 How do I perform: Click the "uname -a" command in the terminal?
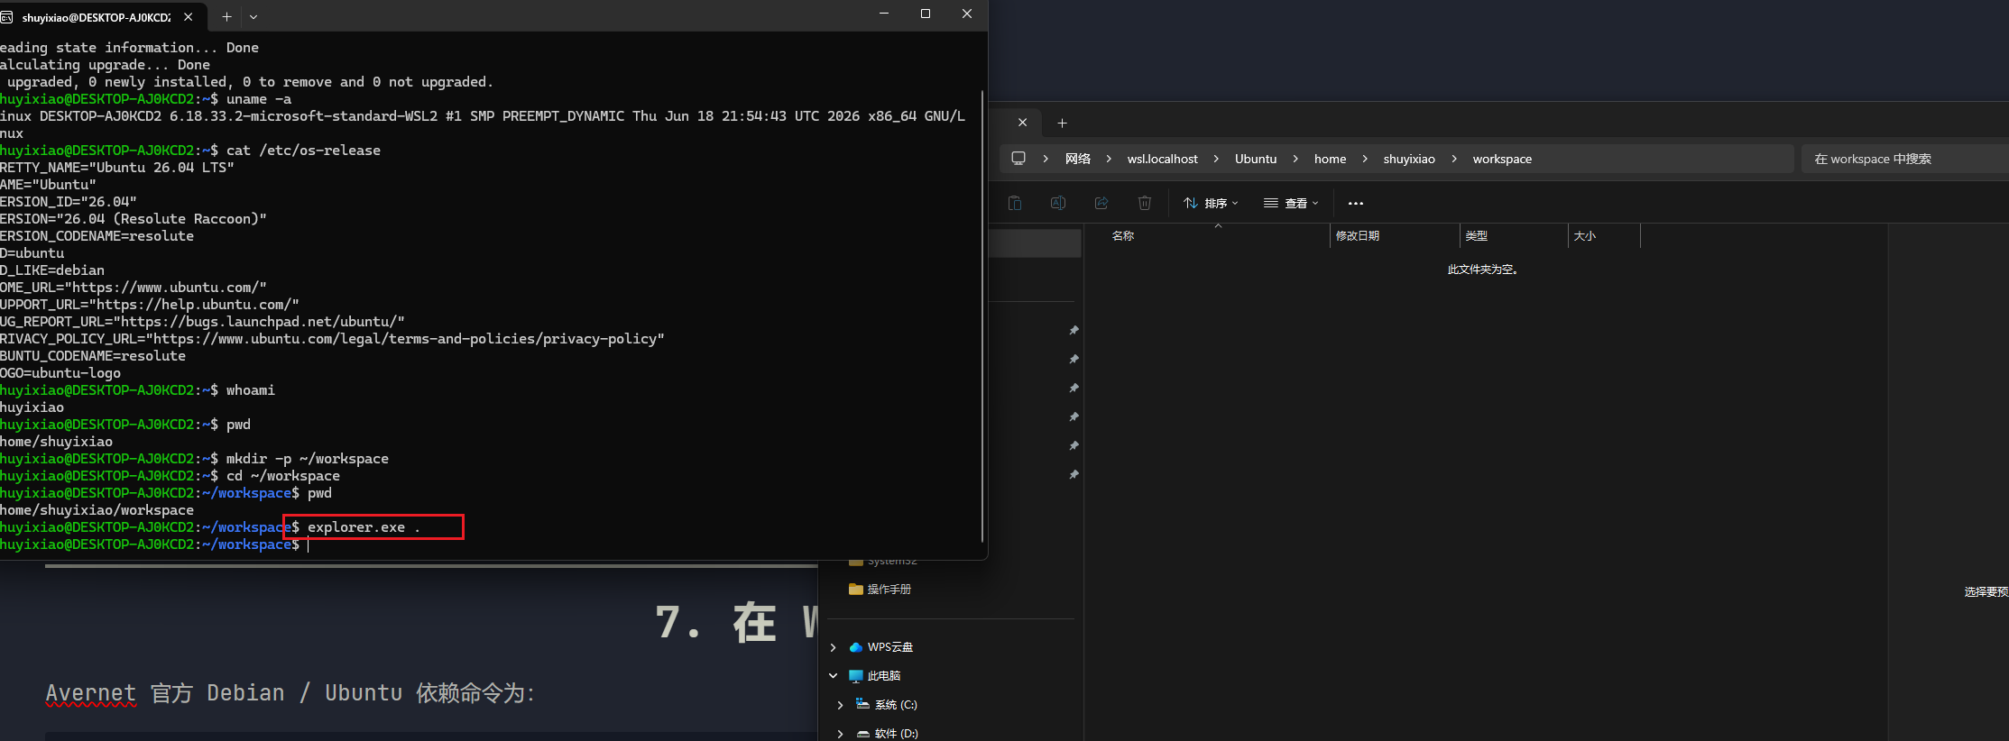259,99
